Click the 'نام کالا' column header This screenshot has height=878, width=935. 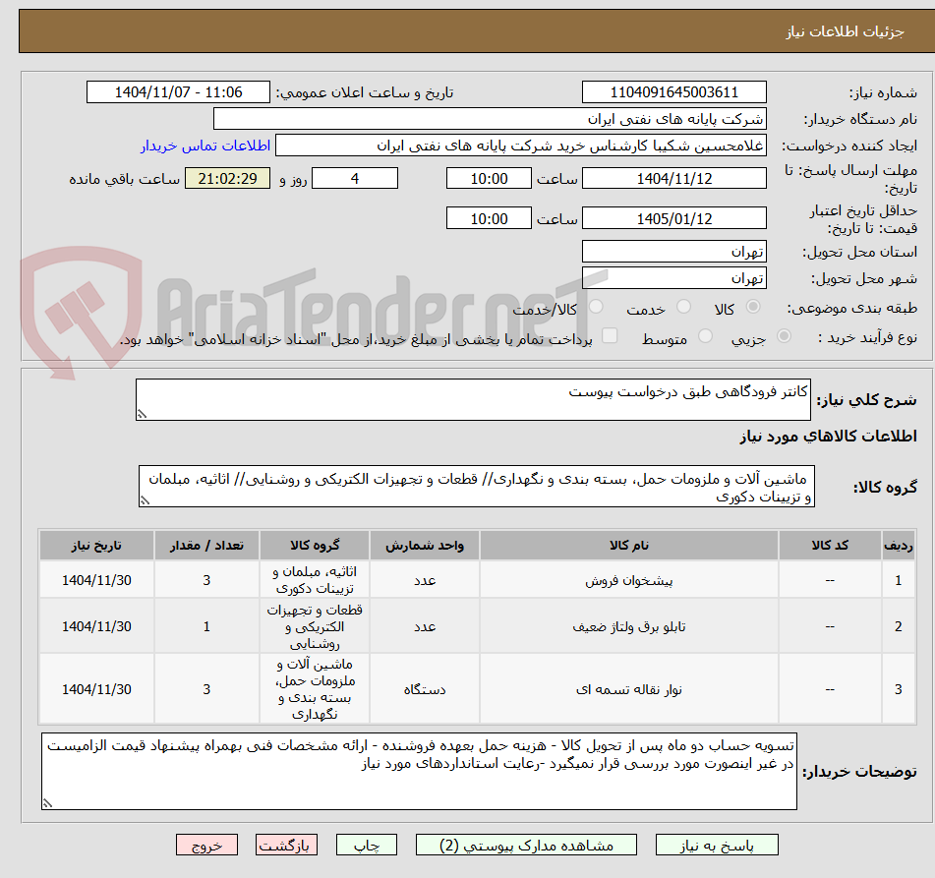pyautogui.click(x=628, y=545)
